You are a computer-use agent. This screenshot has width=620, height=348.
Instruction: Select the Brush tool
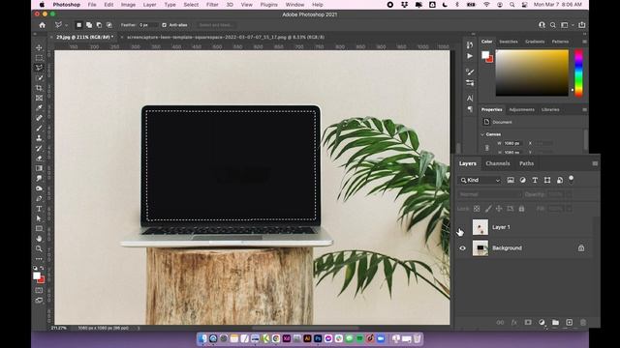point(39,129)
